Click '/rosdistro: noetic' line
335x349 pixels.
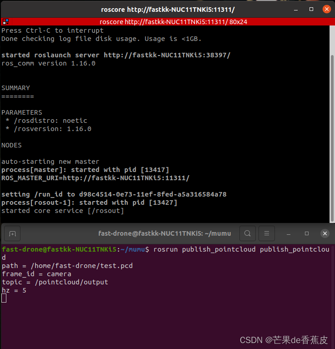(46, 121)
